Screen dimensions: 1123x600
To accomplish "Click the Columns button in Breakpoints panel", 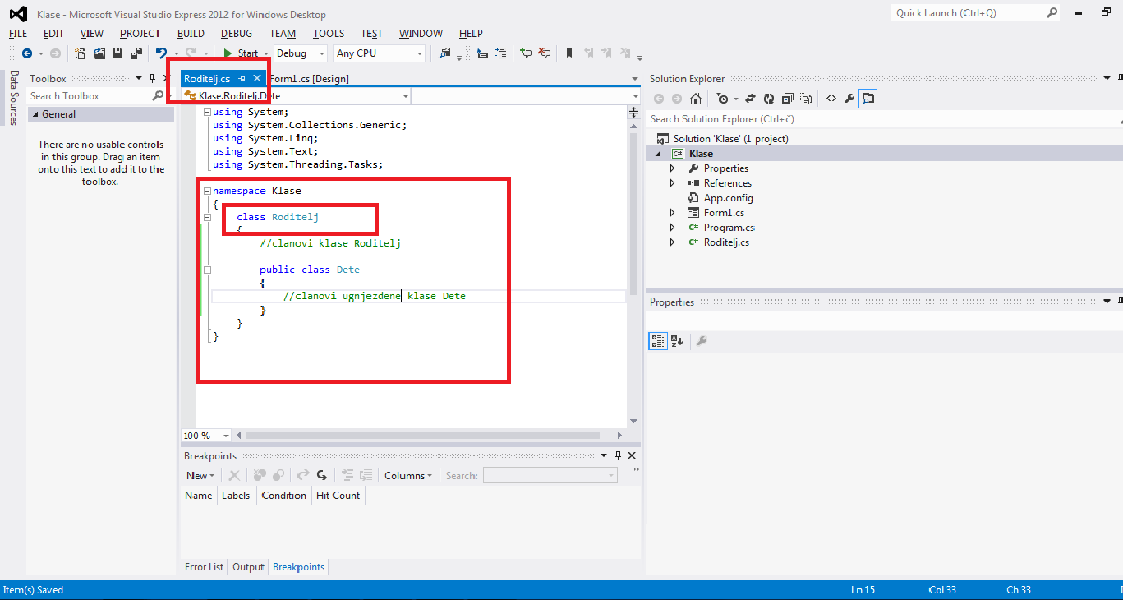I will [x=407, y=476].
